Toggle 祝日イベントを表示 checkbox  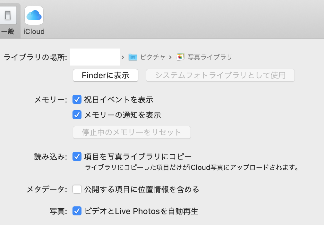tap(77, 100)
